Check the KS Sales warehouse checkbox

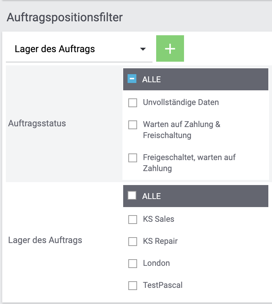[133, 220]
